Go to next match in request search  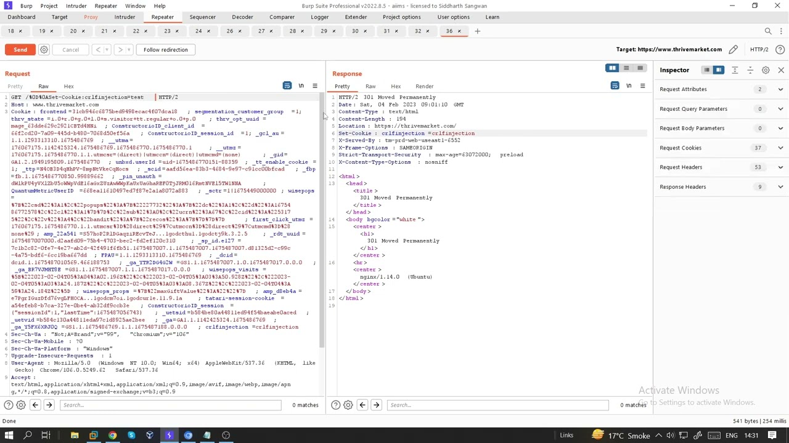[x=49, y=405]
